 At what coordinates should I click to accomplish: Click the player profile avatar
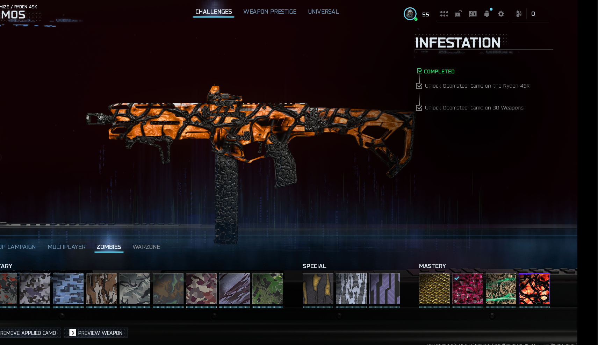point(410,14)
